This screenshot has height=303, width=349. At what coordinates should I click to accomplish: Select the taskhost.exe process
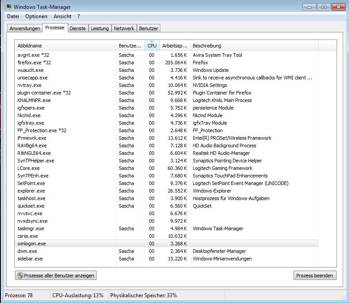(x=167, y=198)
